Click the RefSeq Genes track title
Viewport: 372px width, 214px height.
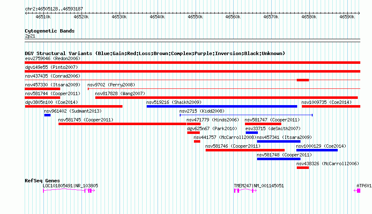click(x=42, y=181)
